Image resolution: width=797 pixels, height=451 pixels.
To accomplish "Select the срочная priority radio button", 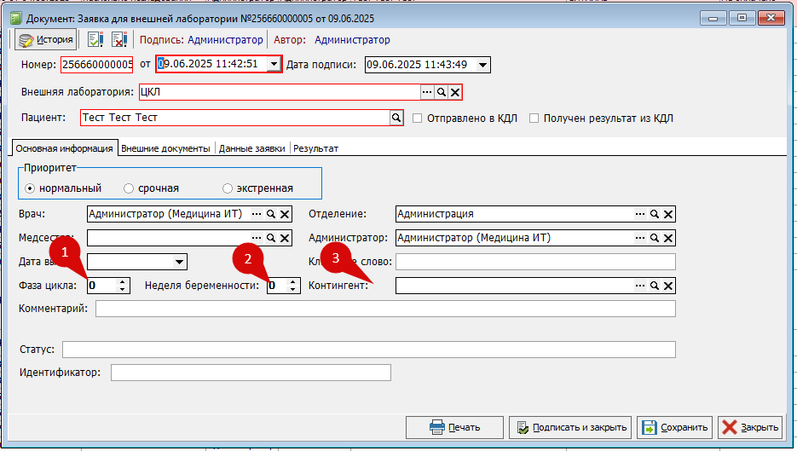I will pyautogui.click(x=129, y=188).
